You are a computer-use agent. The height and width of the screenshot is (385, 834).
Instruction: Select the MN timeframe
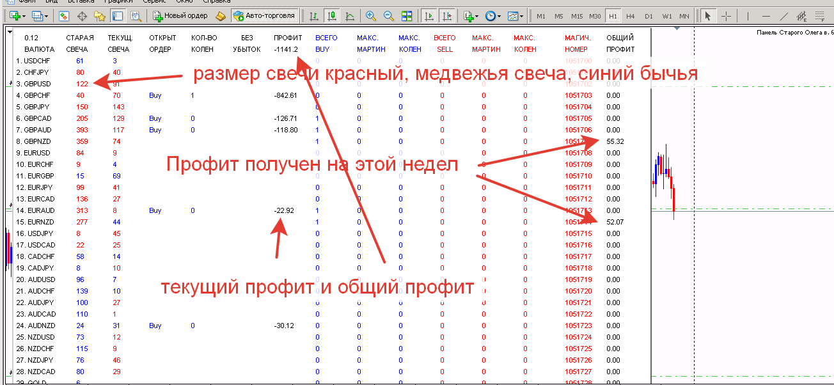(x=684, y=15)
